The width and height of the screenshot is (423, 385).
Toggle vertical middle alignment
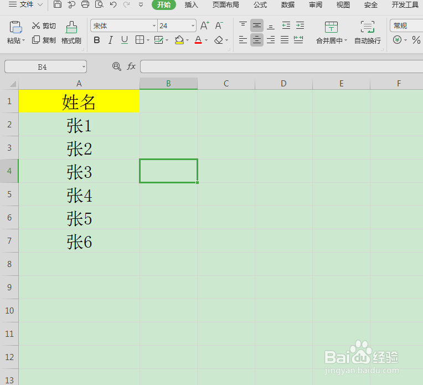[x=257, y=25]
